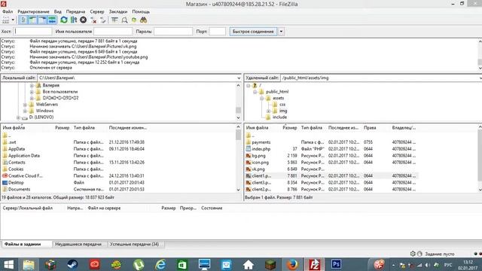Expand the D: (LENOVO) drive node

click(x=18, y=117)
